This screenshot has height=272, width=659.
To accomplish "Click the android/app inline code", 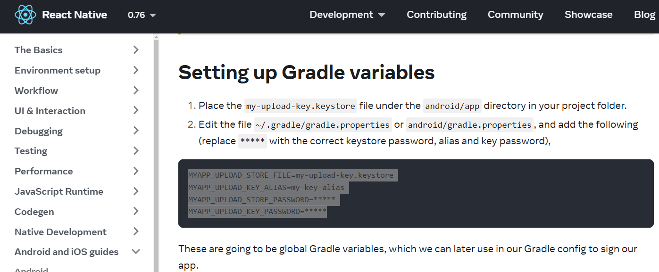I will coord(452,106).
